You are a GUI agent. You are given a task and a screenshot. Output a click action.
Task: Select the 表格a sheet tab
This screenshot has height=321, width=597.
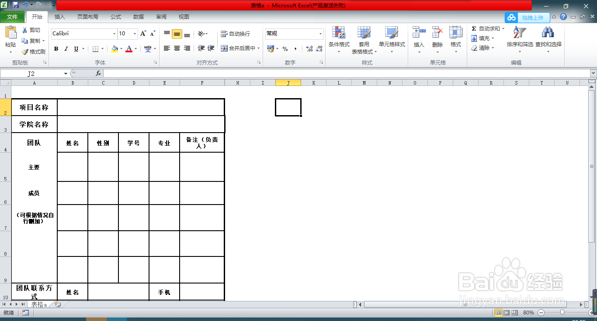point(39,304)
